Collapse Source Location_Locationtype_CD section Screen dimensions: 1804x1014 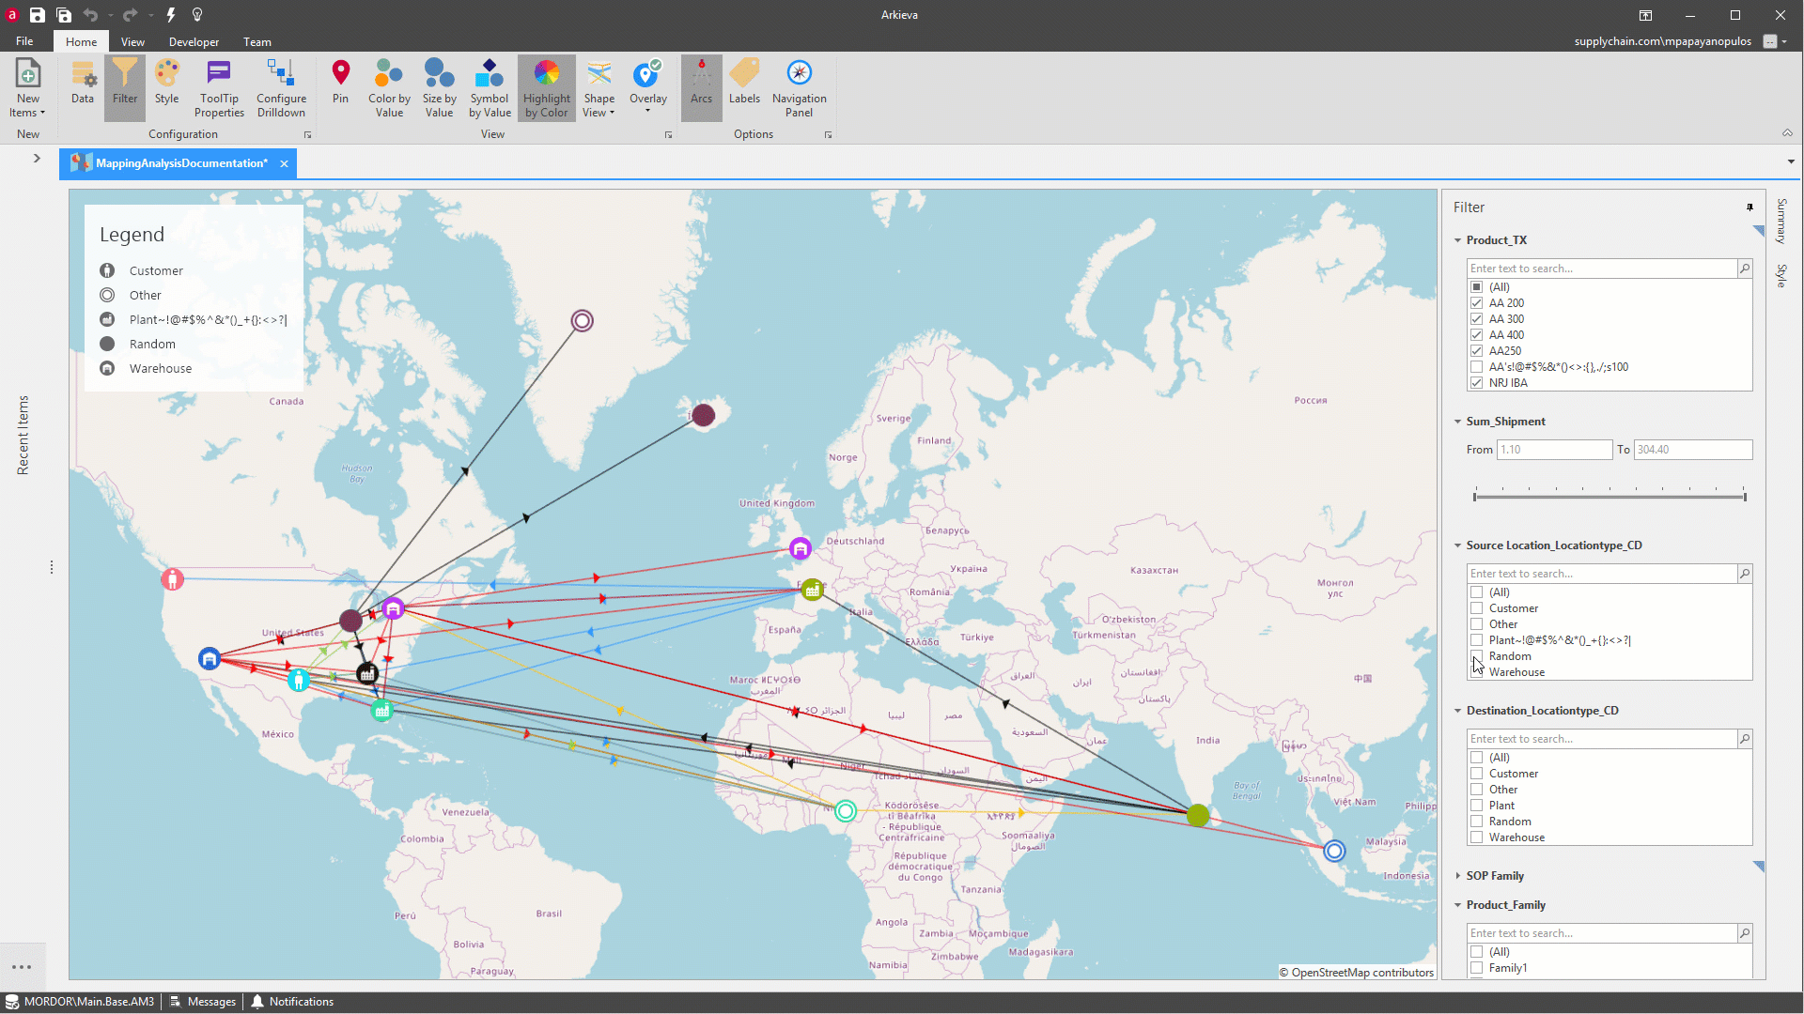tap(1458, 545)
